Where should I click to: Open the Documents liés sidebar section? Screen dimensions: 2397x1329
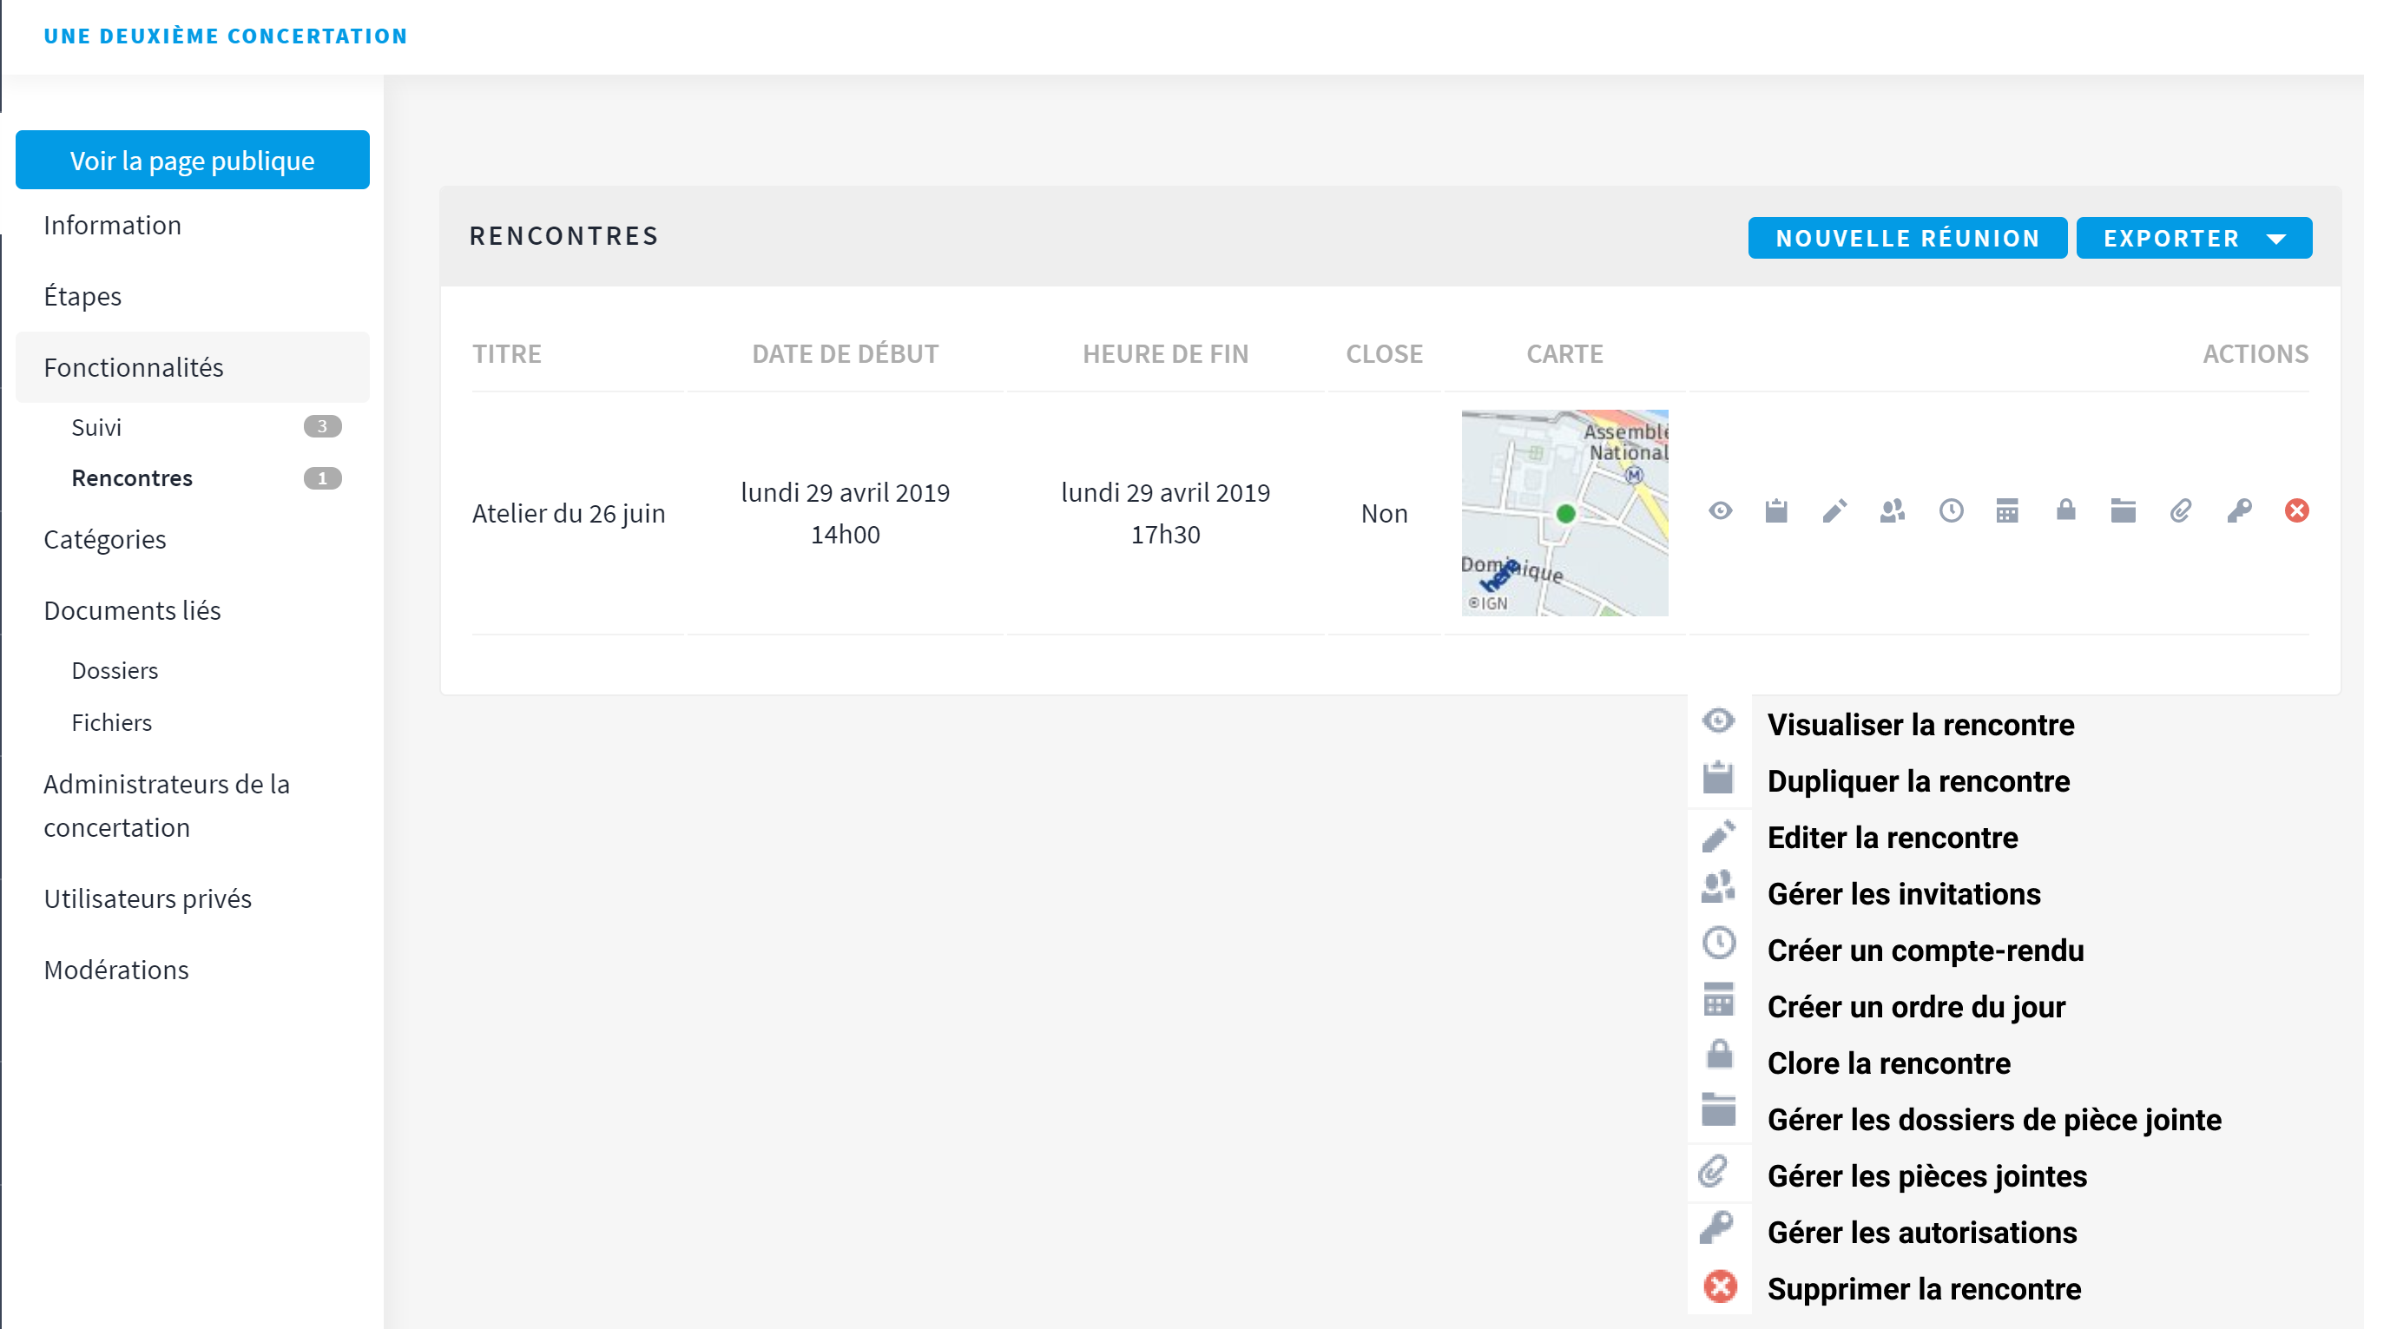tap(132, 609)
